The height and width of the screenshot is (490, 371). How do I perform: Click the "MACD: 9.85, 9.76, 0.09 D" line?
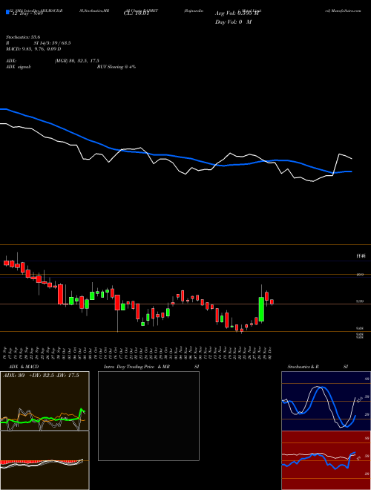(x=33, y=49)
